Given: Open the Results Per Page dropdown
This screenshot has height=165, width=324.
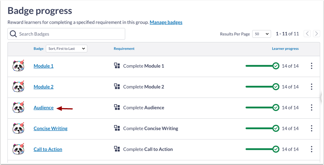Looking at the screenshot, I should tap(261, 34).
